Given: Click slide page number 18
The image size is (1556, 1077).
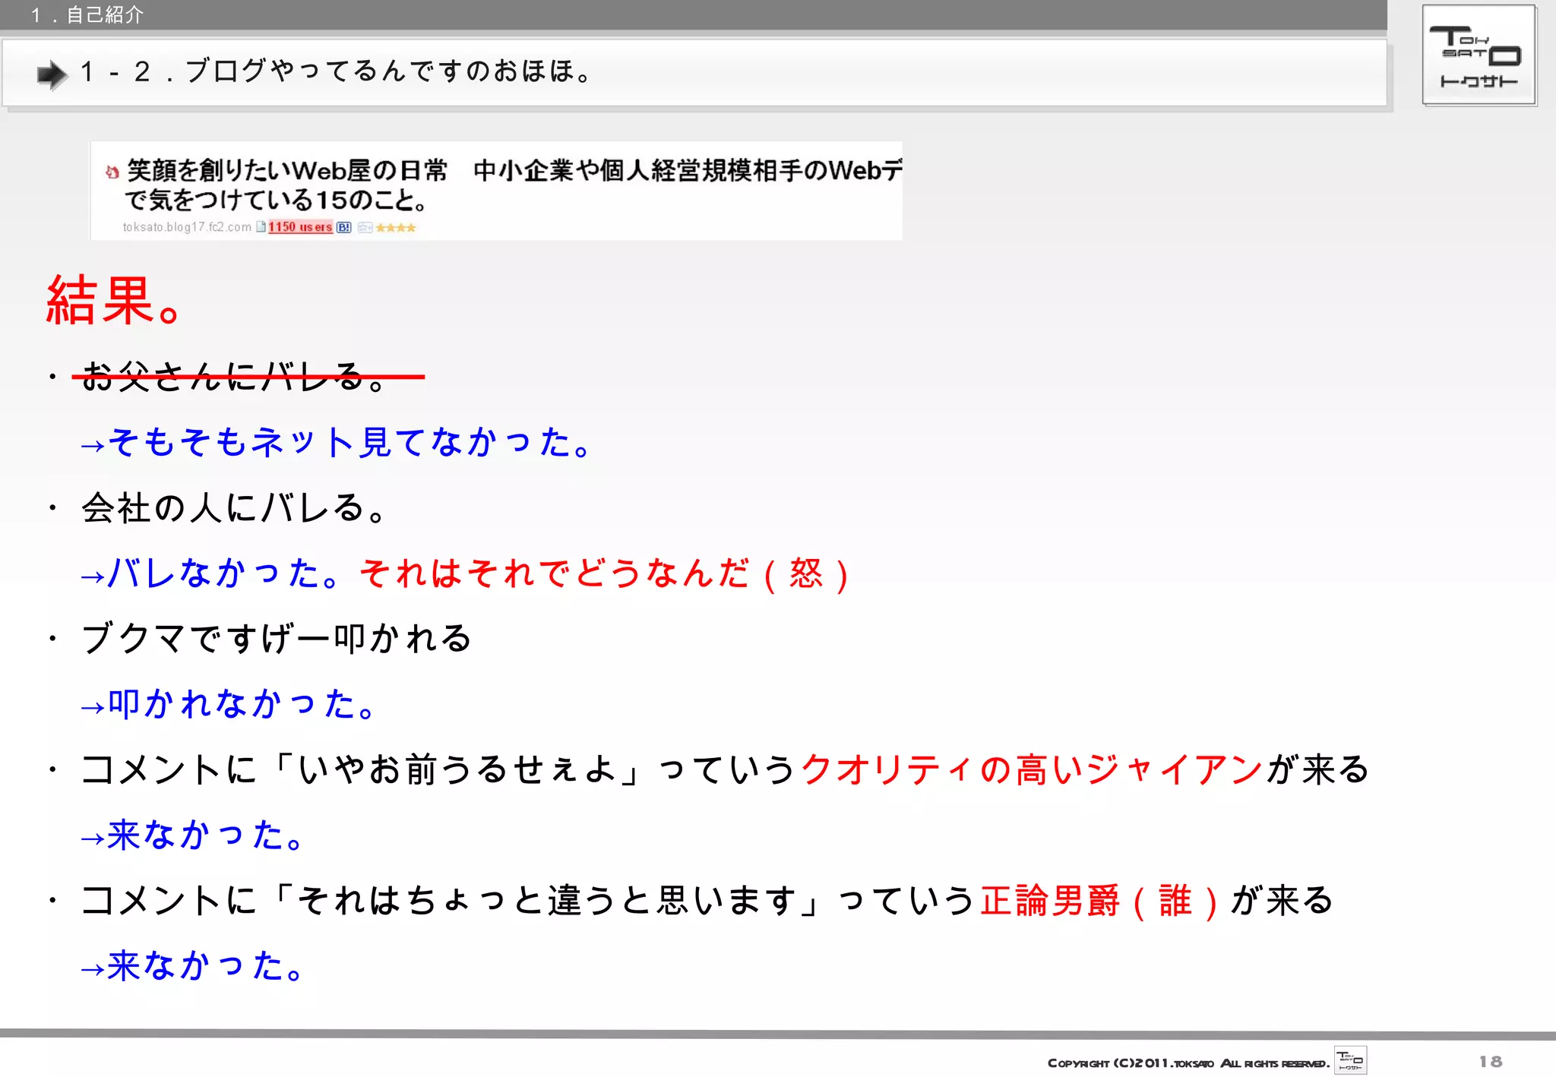Looking at the screenshot, I should coord(1491,1061).
